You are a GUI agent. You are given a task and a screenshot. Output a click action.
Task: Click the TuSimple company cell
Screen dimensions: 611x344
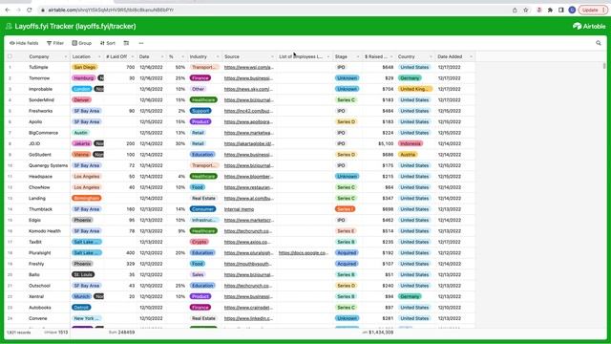(49, 67)
